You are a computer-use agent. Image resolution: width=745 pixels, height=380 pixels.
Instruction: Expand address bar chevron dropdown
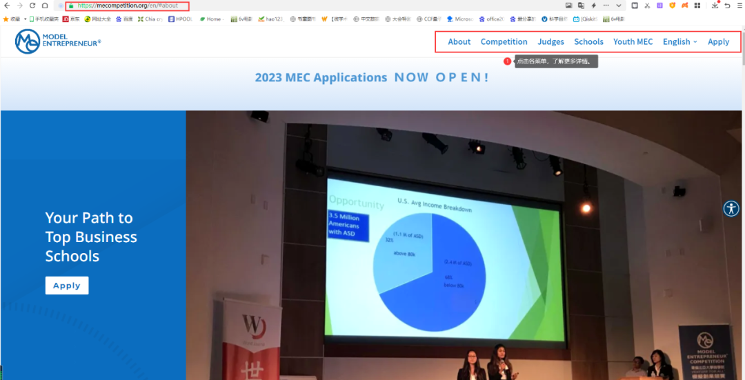coord(619,6)
